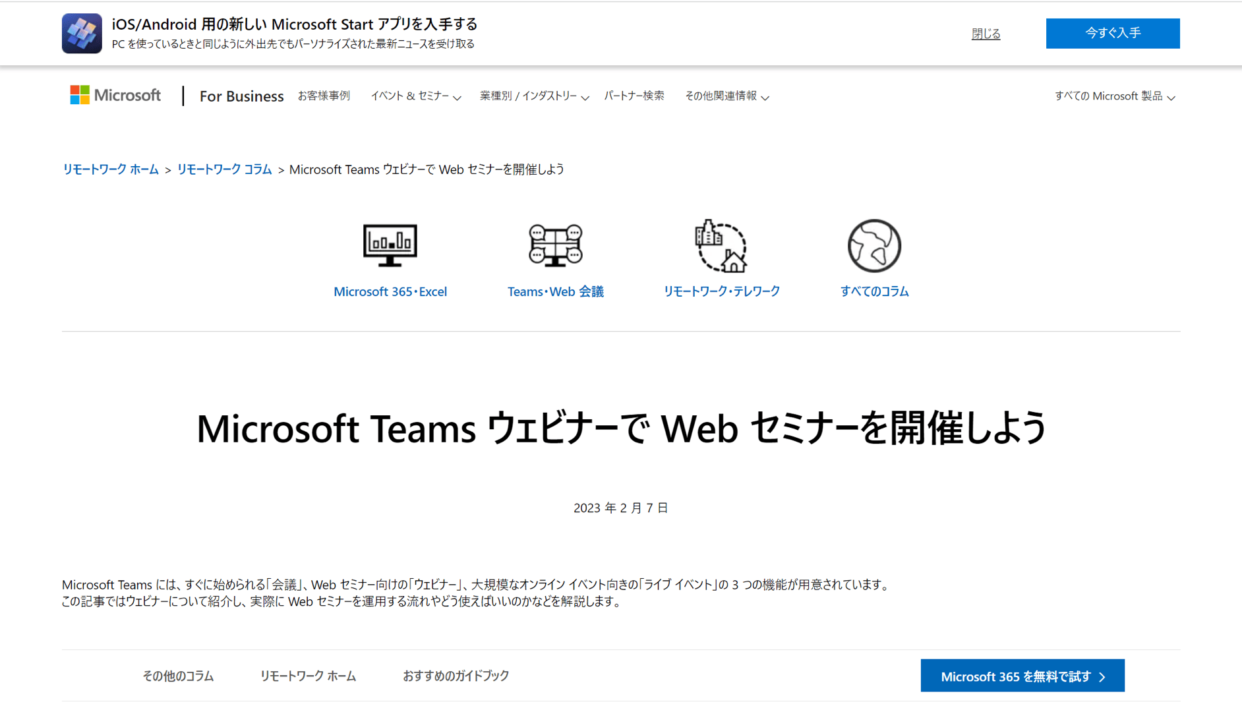Viewport: 1242px width, 712px height.
Task: Click the Teams・Web 会議 text link
Action: 556,291
